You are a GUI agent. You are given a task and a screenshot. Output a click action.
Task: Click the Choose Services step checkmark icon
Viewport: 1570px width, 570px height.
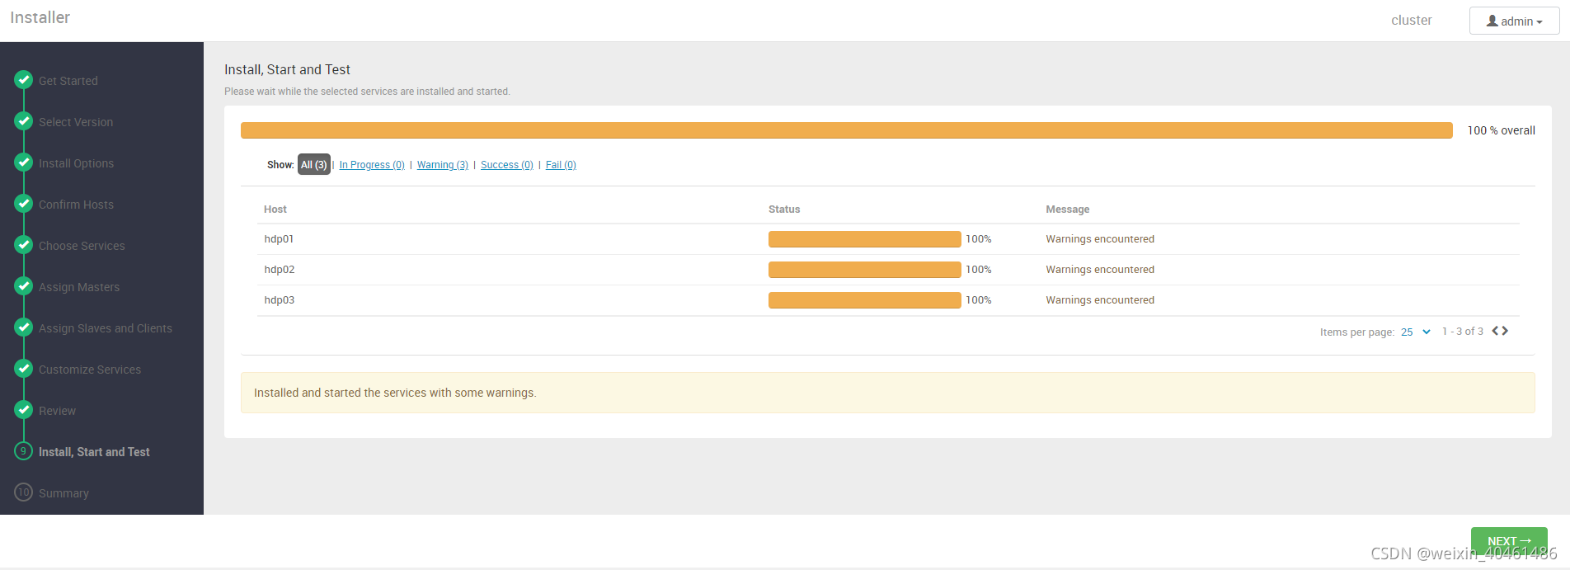pyautogui.click(x=24, y=245)
